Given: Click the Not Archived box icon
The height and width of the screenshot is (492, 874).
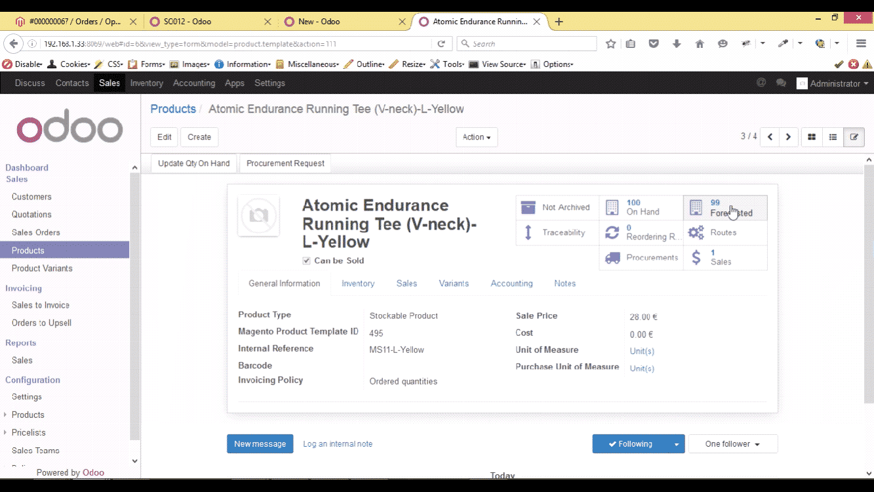Looking at the screenshot, I should 528,207.
